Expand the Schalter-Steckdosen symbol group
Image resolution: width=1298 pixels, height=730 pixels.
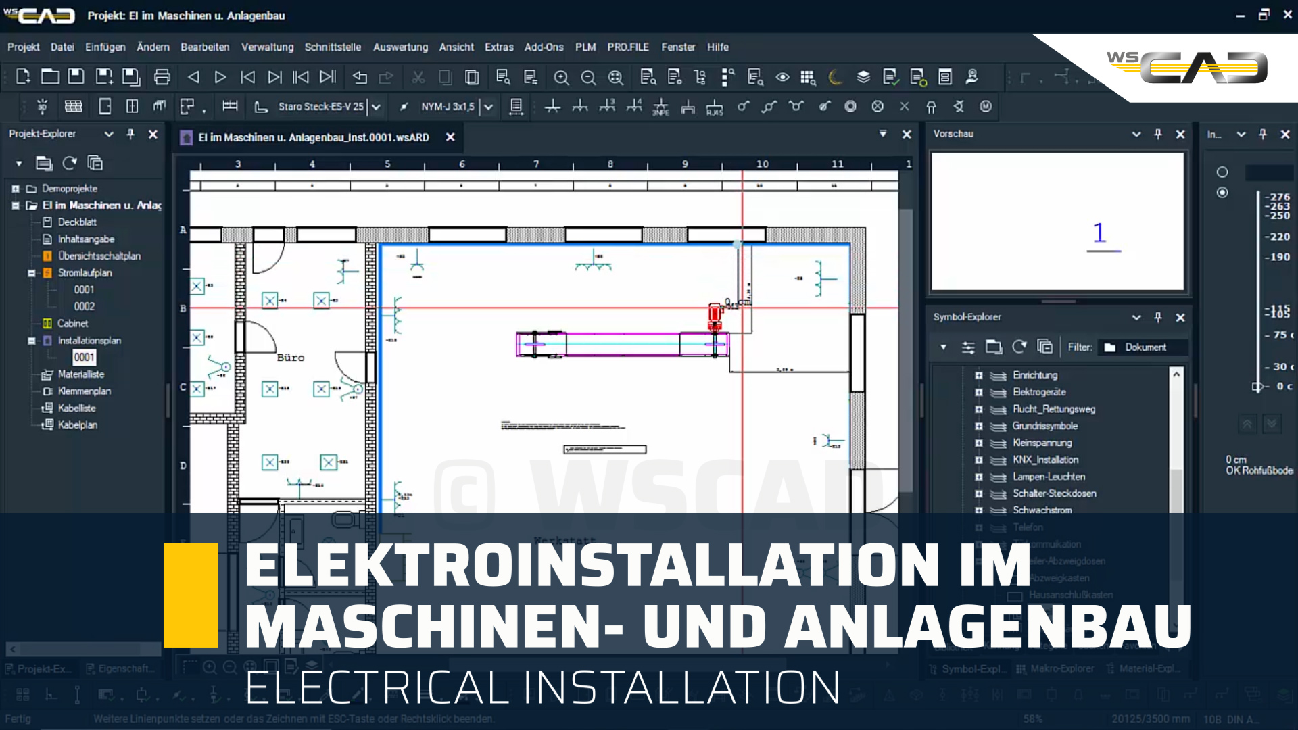(979, 493)
